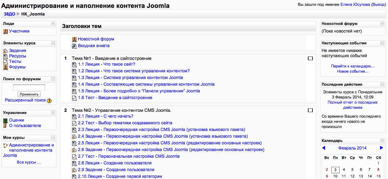The image size is (388, 179).
Task: Click the quiz icon of 2.2 Тест
Action: pyautogui.click(x=74, y=123)
